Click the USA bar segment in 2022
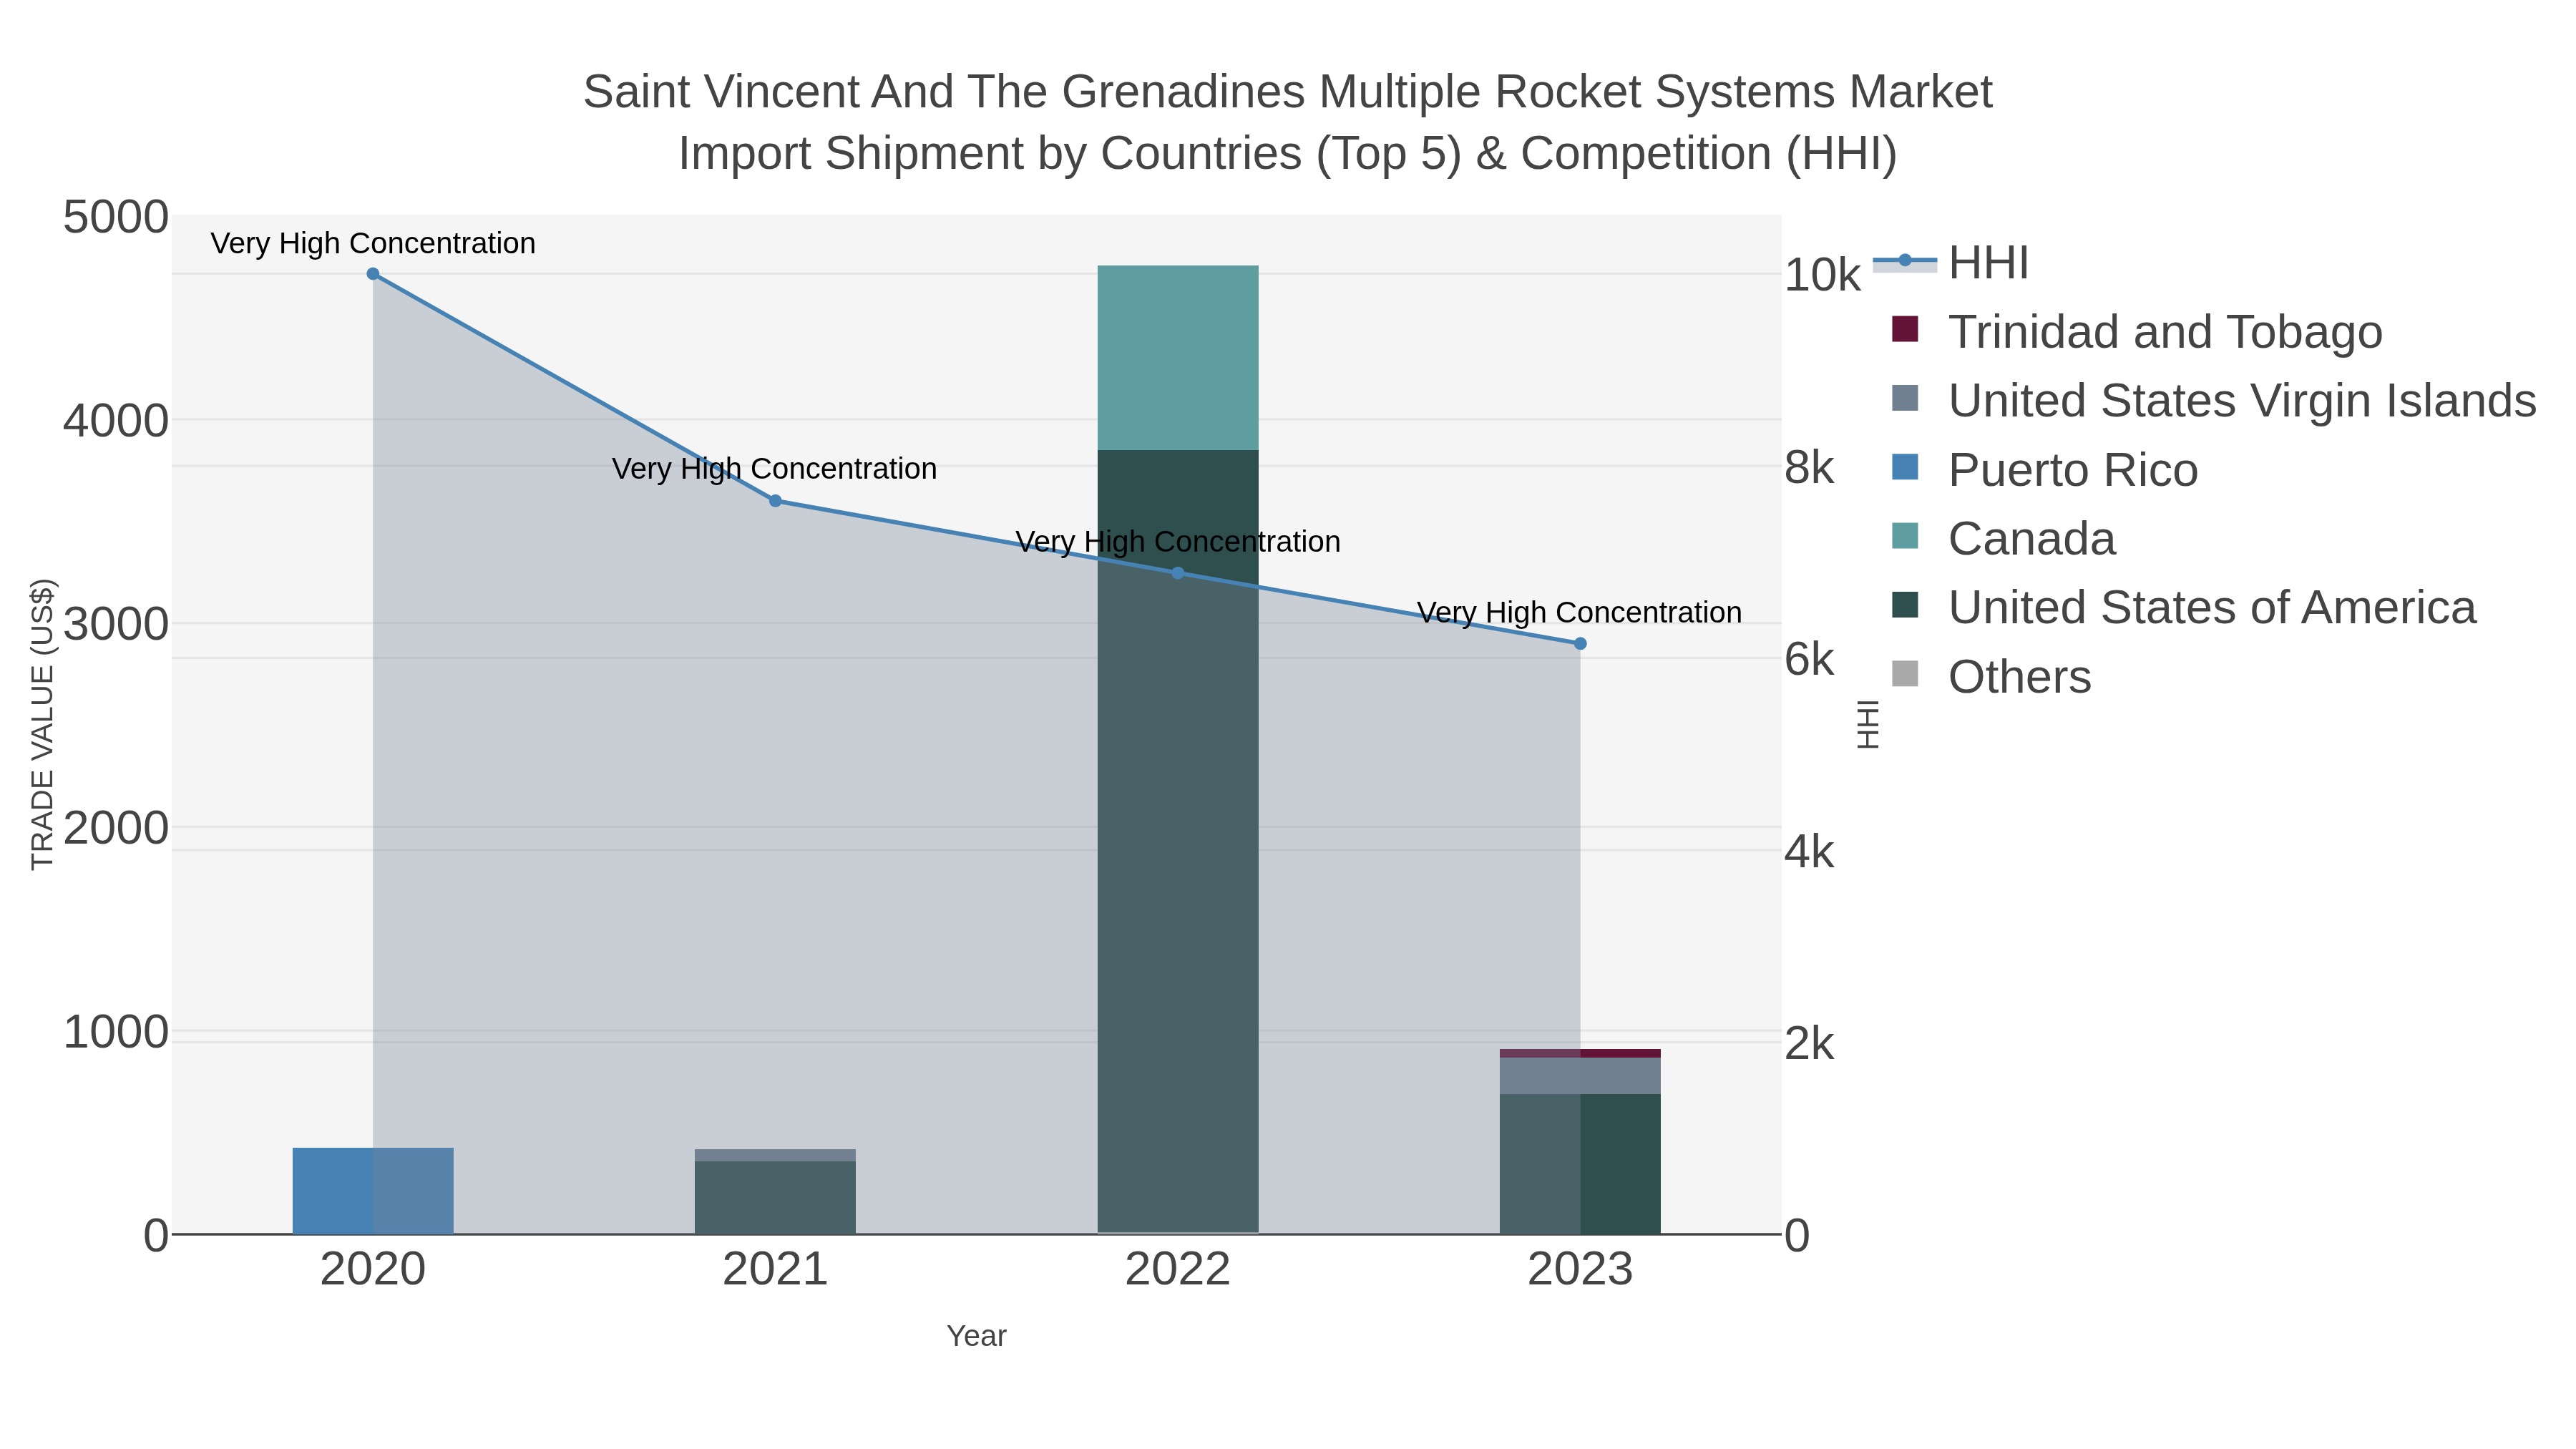2576x1449 pixels. (1178, 841)
